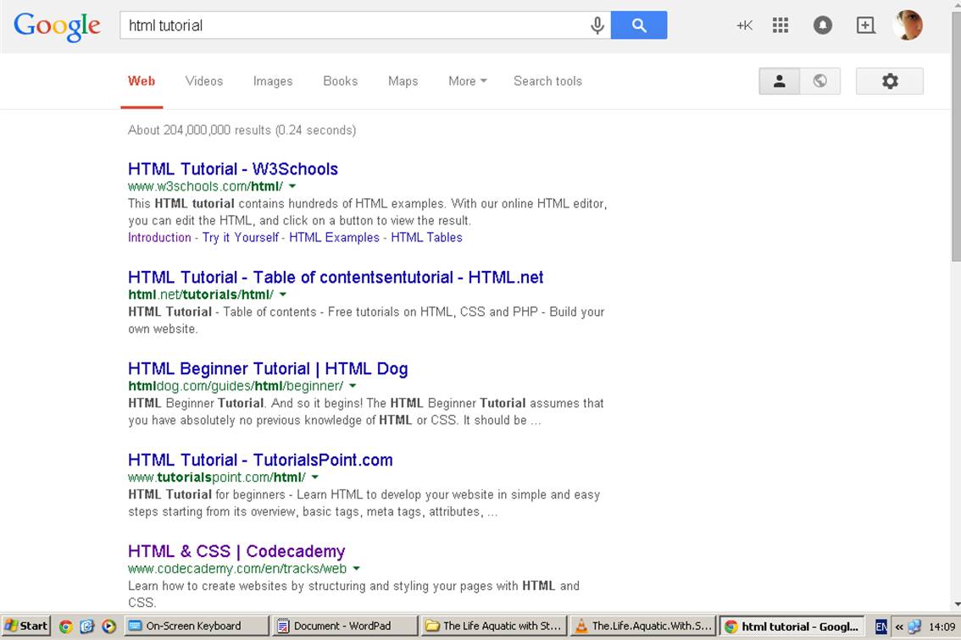
Task: Open Search tools options
Action: [x=548, y=80]
